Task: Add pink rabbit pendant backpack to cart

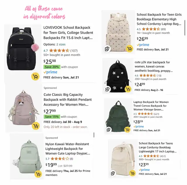Action: point(36,126)
